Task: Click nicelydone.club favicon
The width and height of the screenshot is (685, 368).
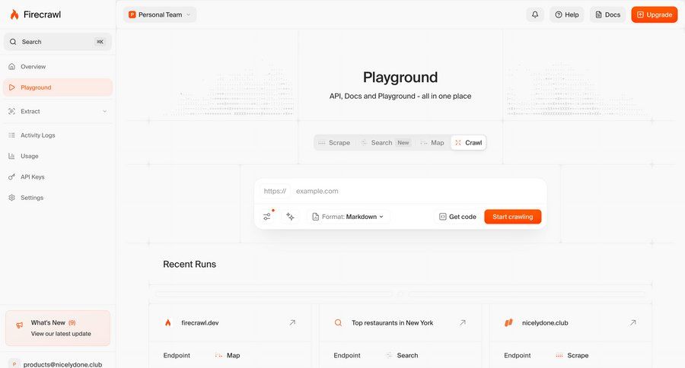Action: [508, 322]
